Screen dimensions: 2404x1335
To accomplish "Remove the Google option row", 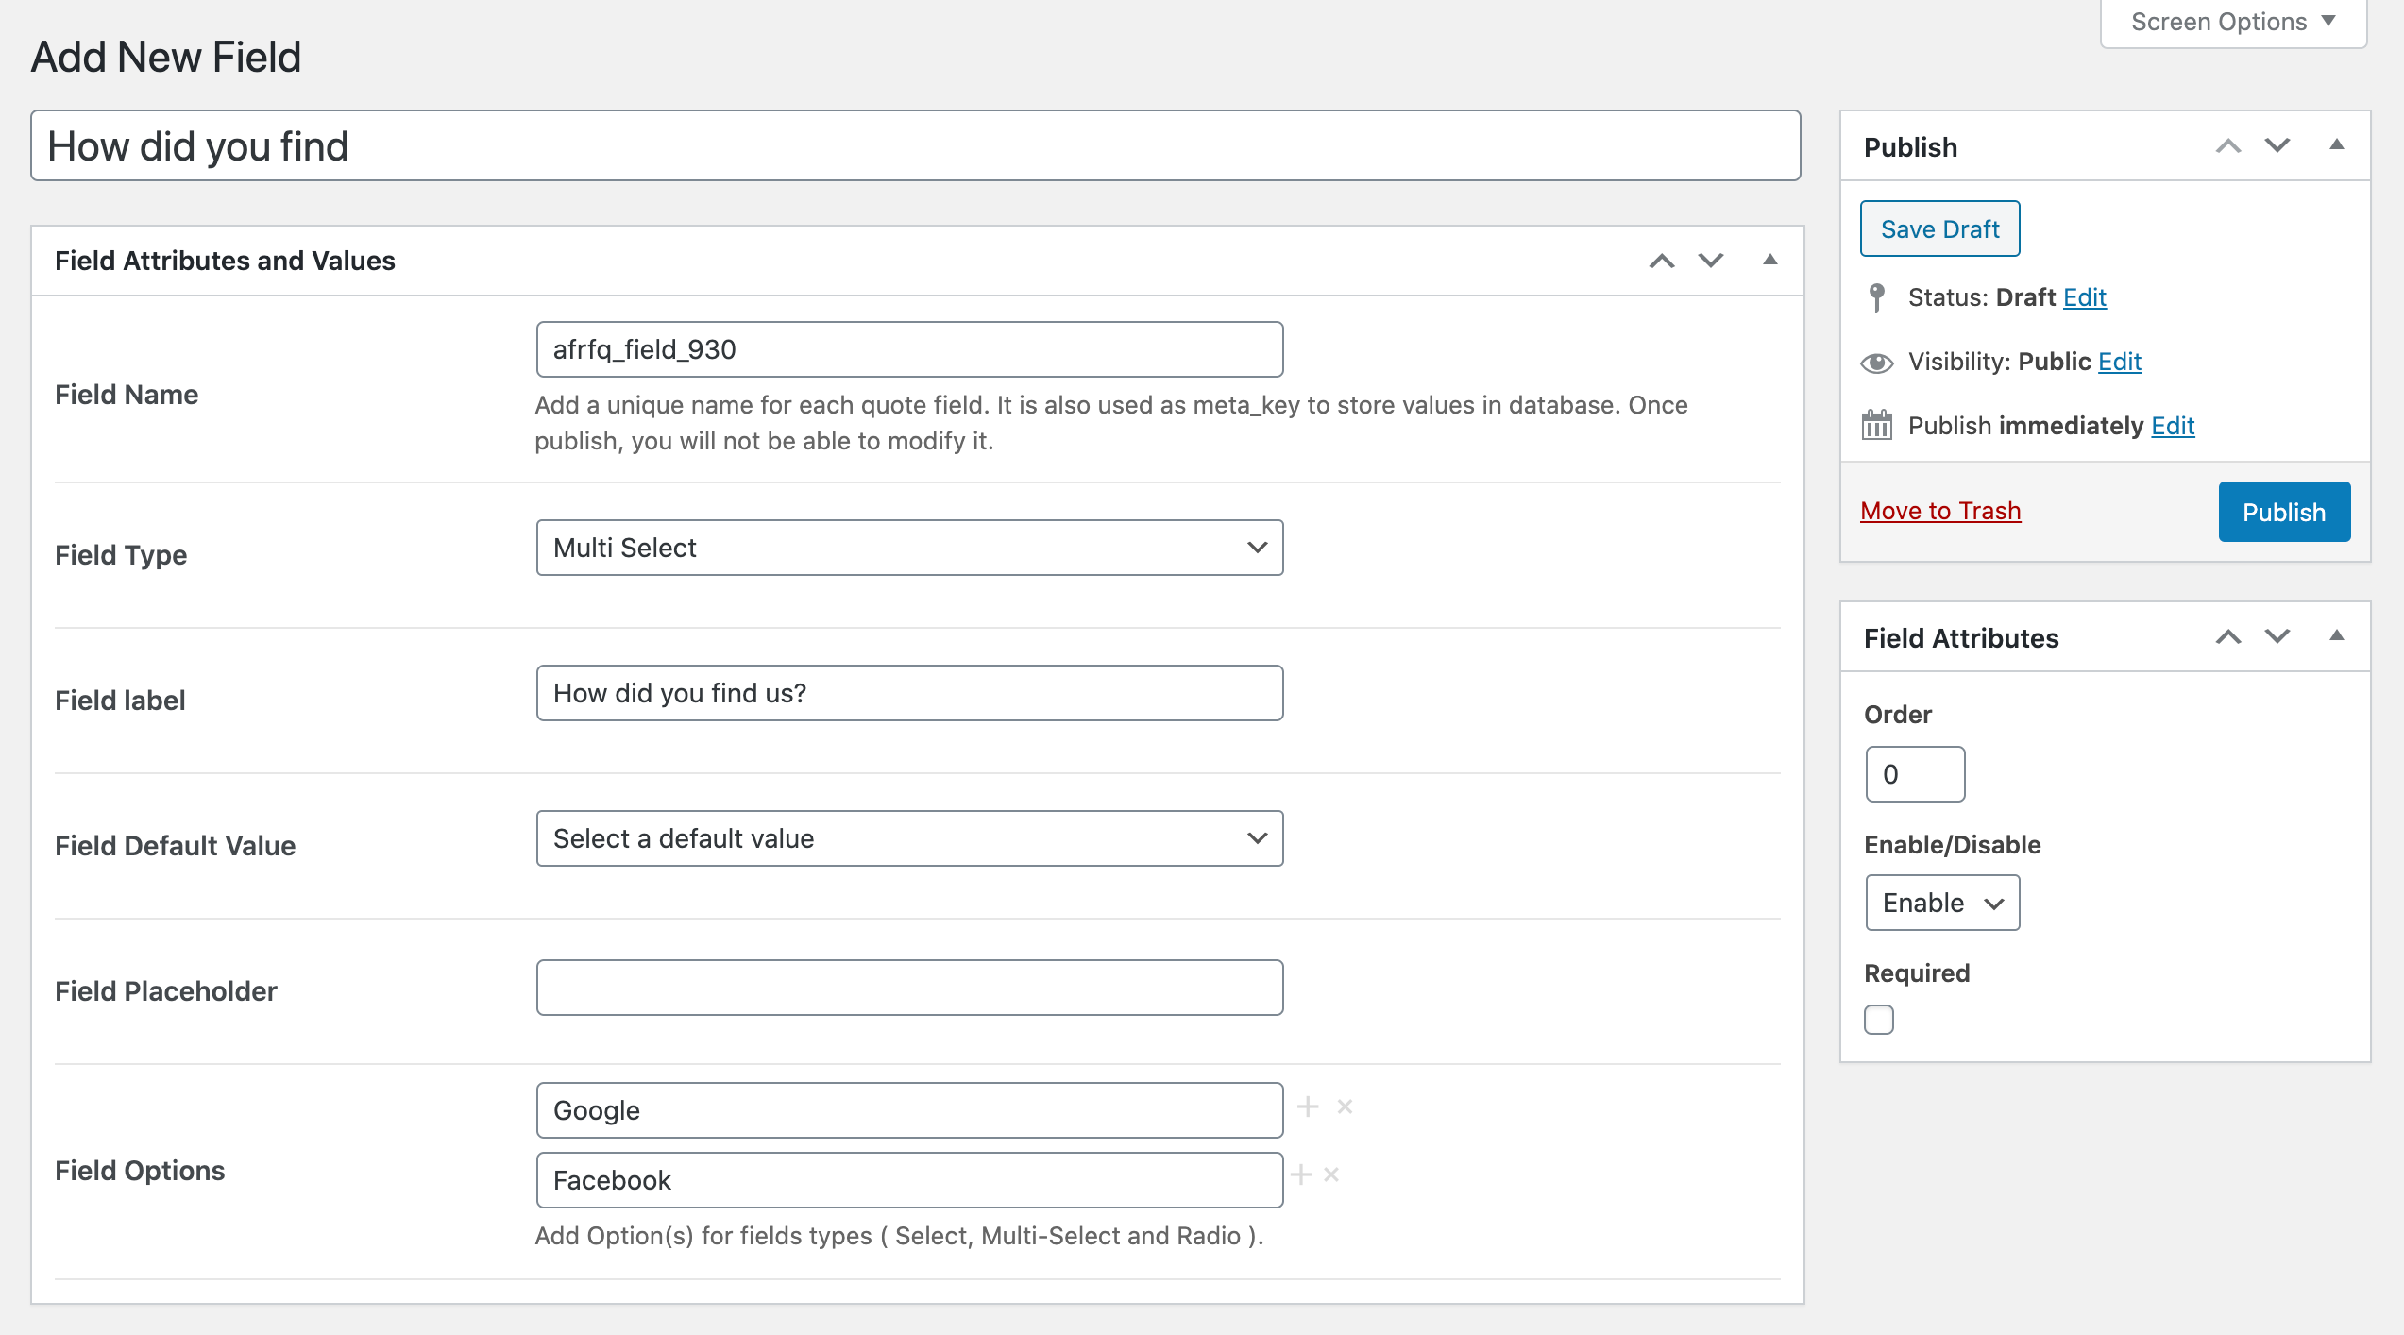I will (1346, 1107).
